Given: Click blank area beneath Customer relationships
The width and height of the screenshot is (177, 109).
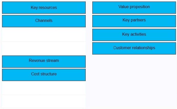Looking at the screenshot, I should [x=134, y=81].
